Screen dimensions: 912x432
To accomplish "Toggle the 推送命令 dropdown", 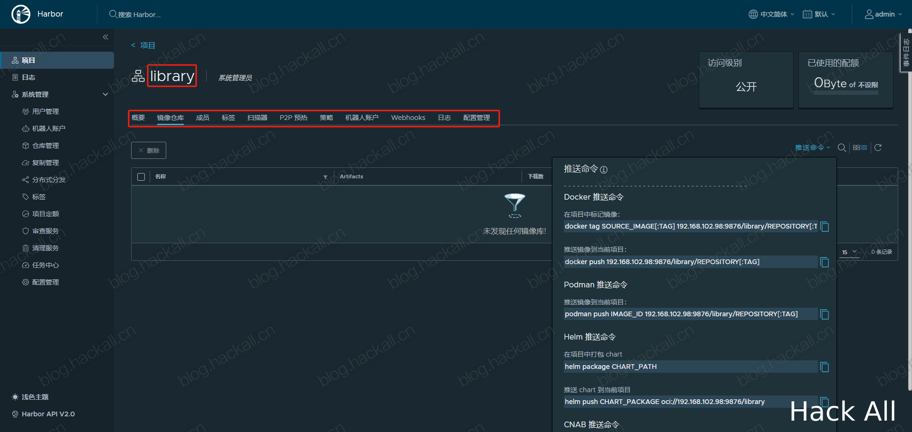I will coord(813,147).
